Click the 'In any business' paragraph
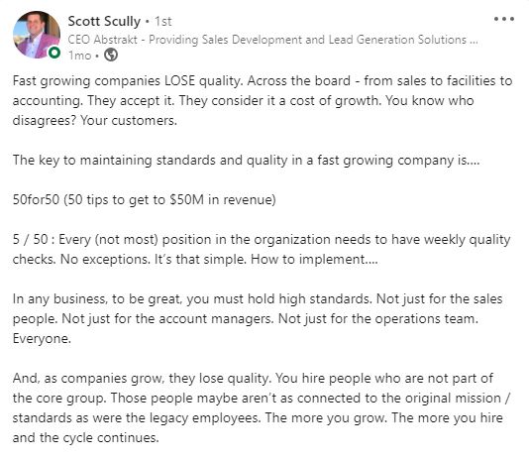 pyautogui.click(x=258, y=318)
